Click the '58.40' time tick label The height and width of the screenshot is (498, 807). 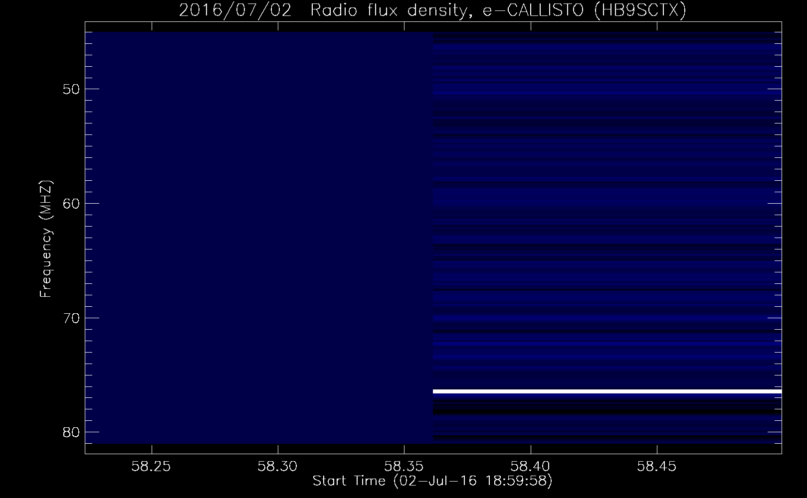pyautogui.click(x=531, y=466)
